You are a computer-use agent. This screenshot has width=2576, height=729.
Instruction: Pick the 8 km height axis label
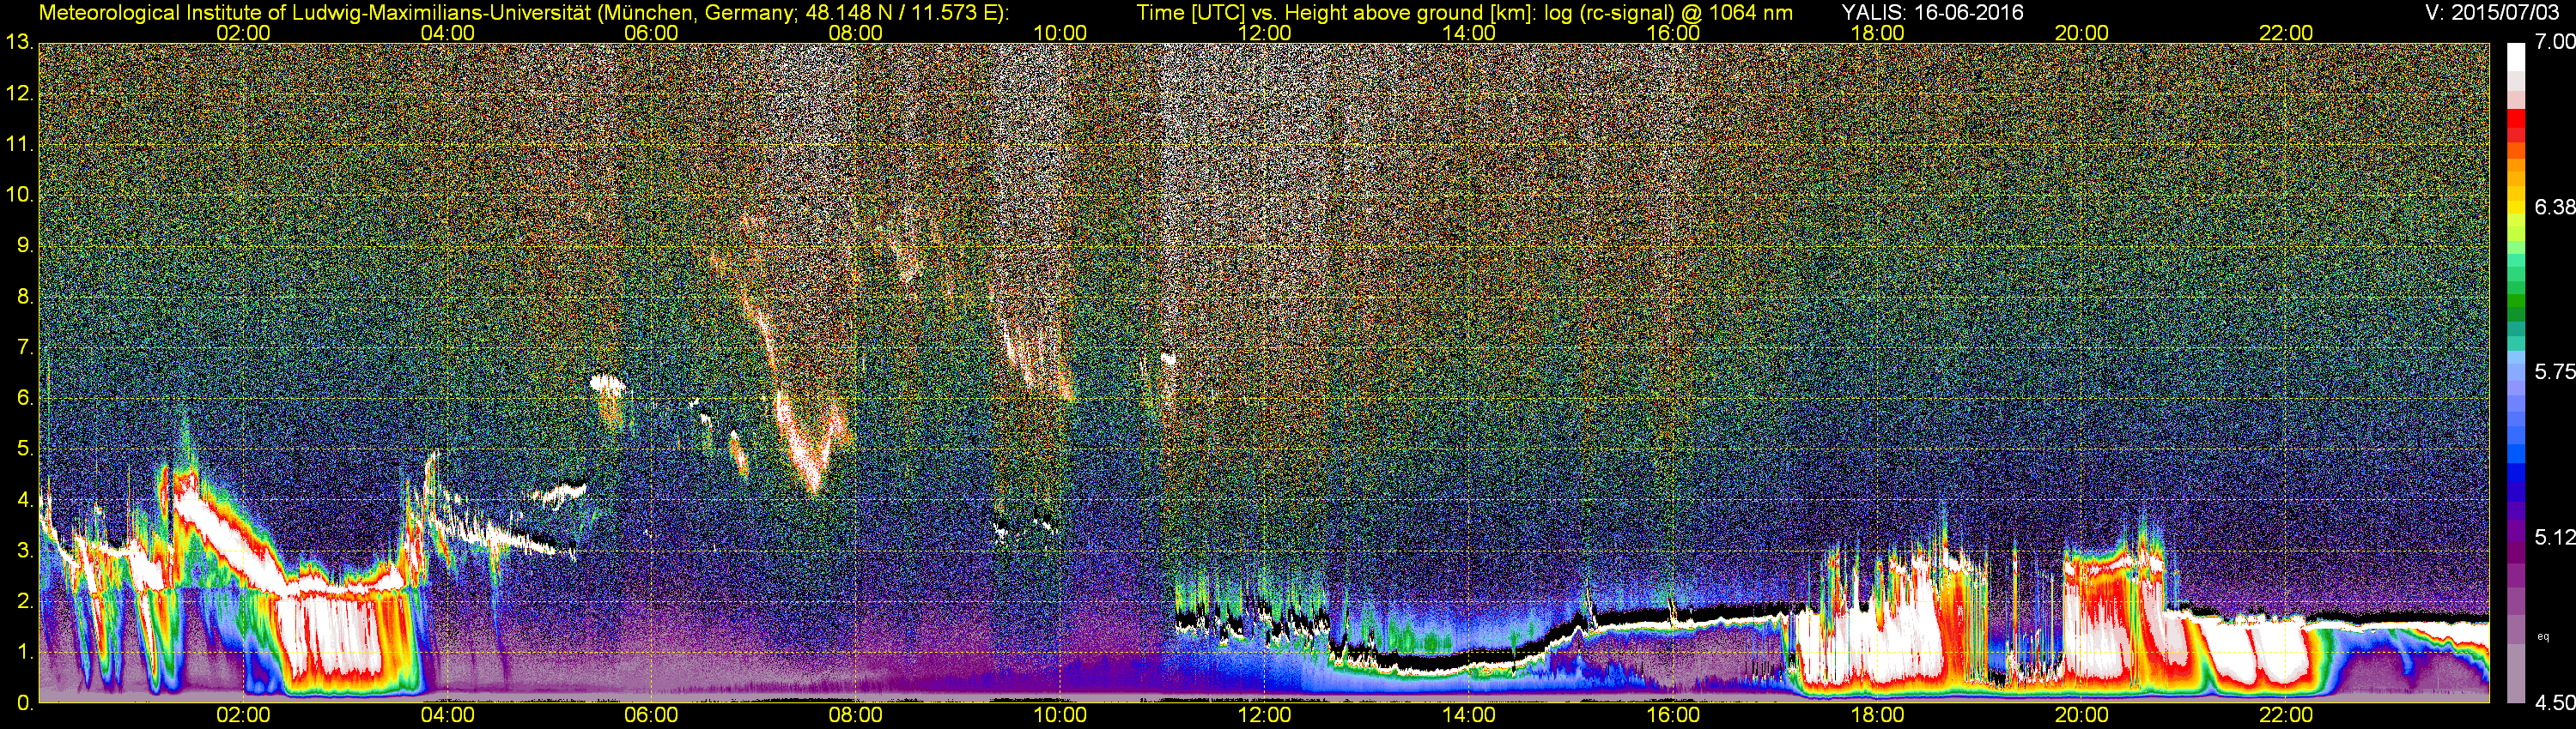pos(25,297)
